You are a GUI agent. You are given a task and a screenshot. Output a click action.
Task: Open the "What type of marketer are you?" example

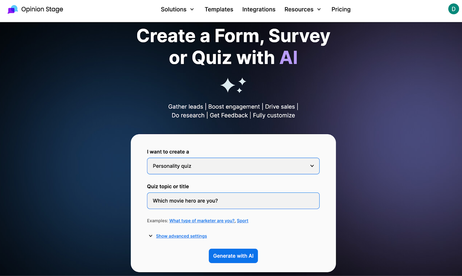[x=202, y=221]
